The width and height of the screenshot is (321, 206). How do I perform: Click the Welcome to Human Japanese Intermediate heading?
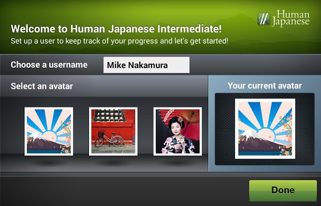116,29
